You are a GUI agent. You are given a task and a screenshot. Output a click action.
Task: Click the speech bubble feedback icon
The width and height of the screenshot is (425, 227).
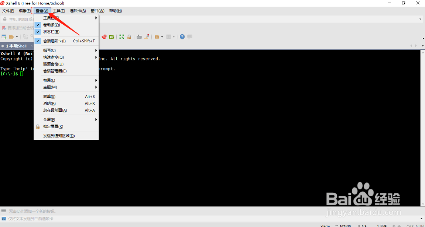pos(190,37)
